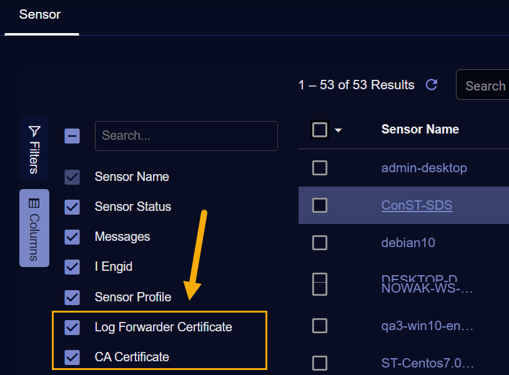Open the Columns side panel

34,228
